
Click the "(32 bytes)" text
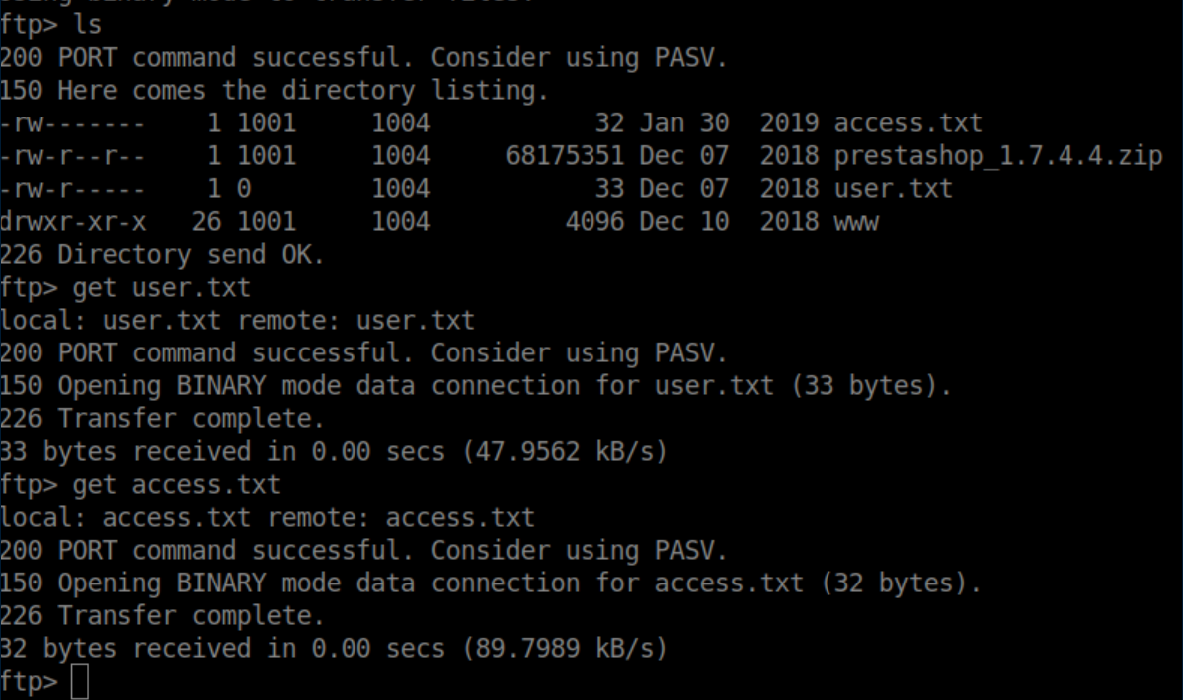click(900, 583)
